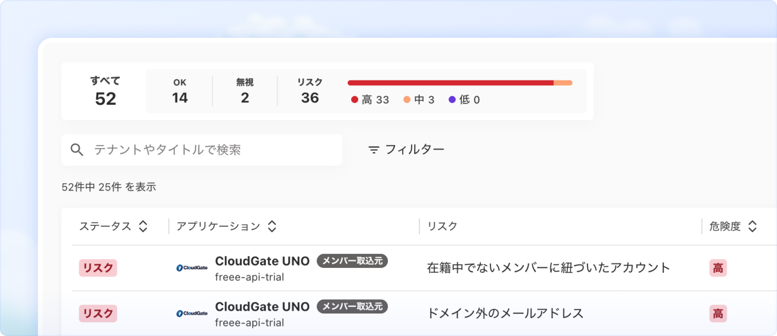The height and width of the screenshot is (336, 777).
Task: Select the OK 14 status tab
Action: tap(179, 91)
